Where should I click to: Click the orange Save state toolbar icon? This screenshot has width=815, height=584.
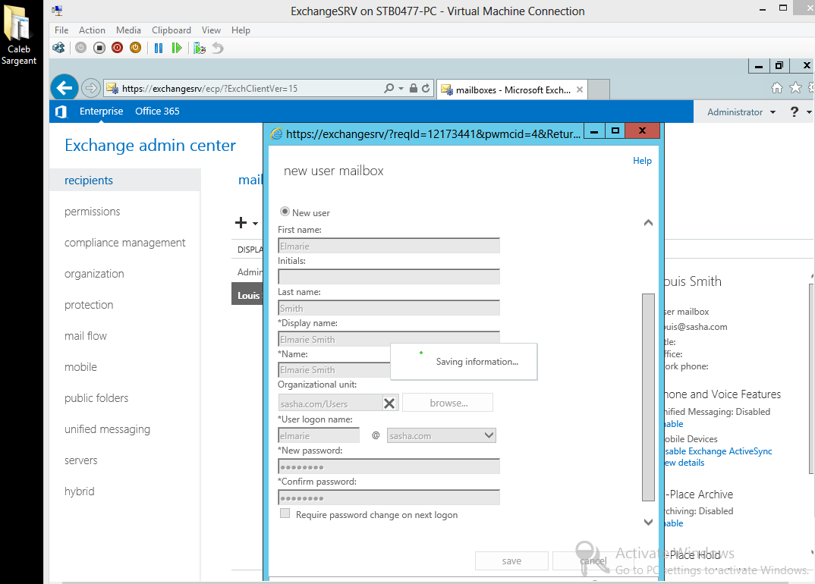135,48
